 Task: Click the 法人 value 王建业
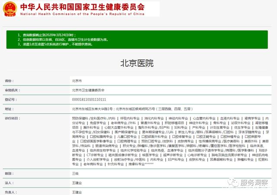(77, 182)
